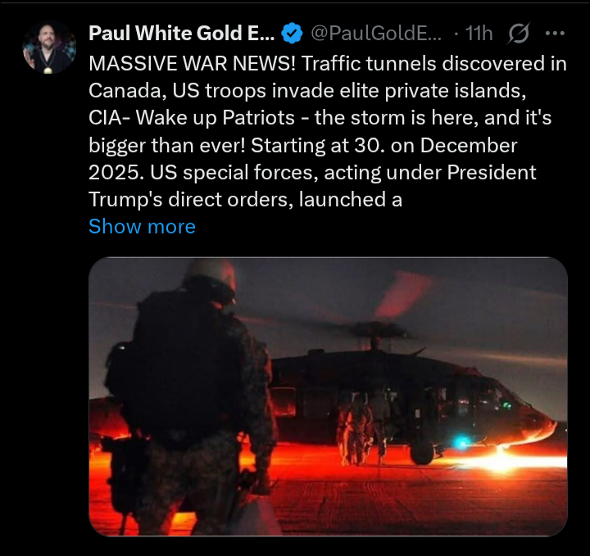Open the post via 11h timestamp
590x556 pixels.
pos(479,33)
